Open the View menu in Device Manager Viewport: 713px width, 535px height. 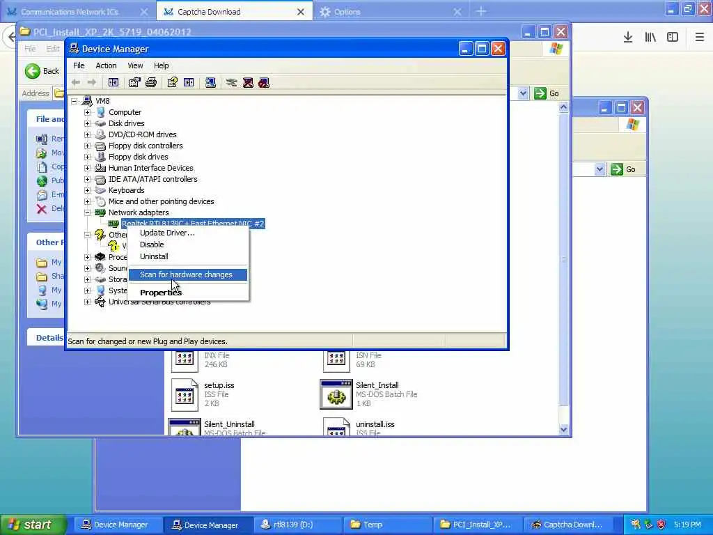pos(135,65)
